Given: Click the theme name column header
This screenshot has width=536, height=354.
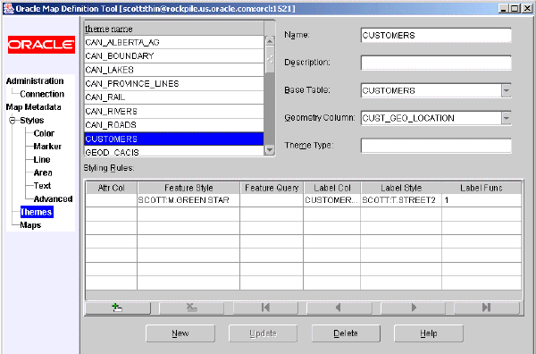Looking at the screenshot, I should [174, 29].
